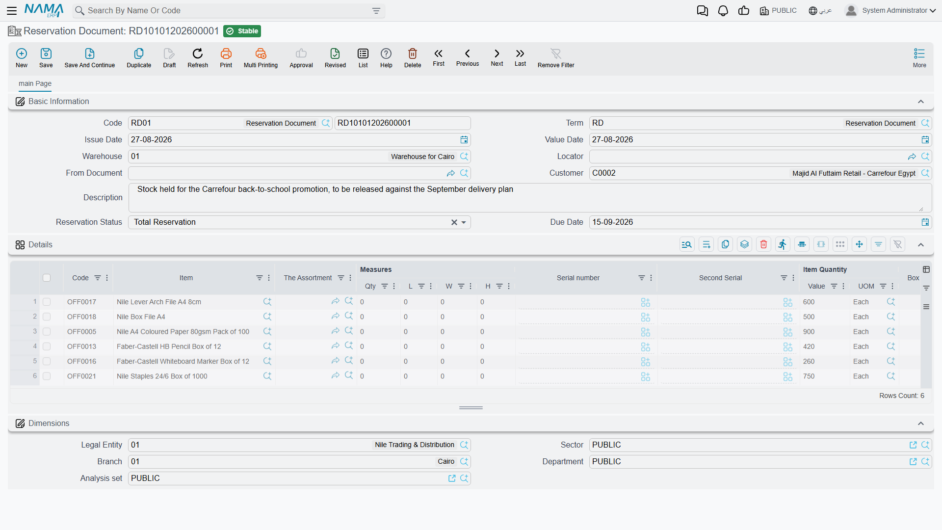Open the From Document link arrow
Viewport: 942px width, 530px height.
coord(450,173)
